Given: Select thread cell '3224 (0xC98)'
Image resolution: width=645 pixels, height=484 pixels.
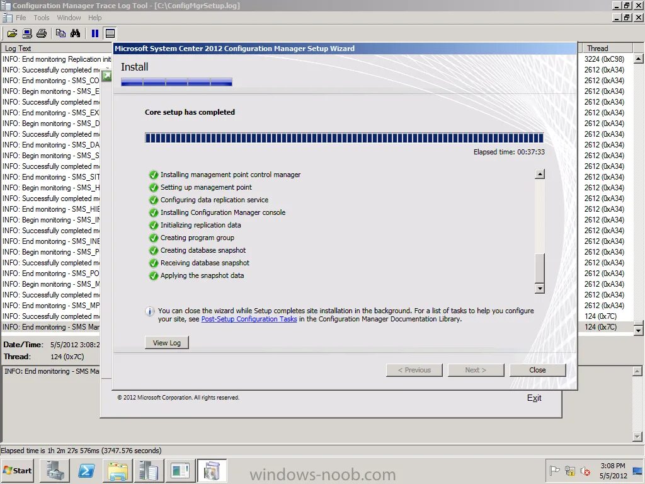Looking at the screenshot, I should (x=604, y=59).
